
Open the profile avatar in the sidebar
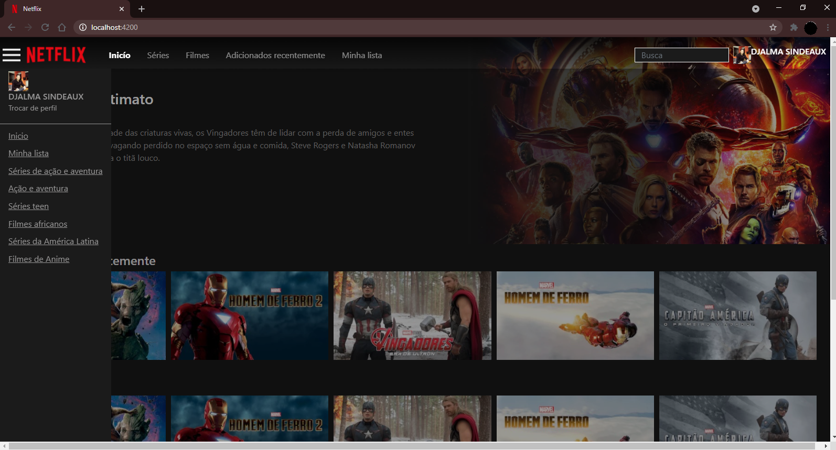point(18,81)
